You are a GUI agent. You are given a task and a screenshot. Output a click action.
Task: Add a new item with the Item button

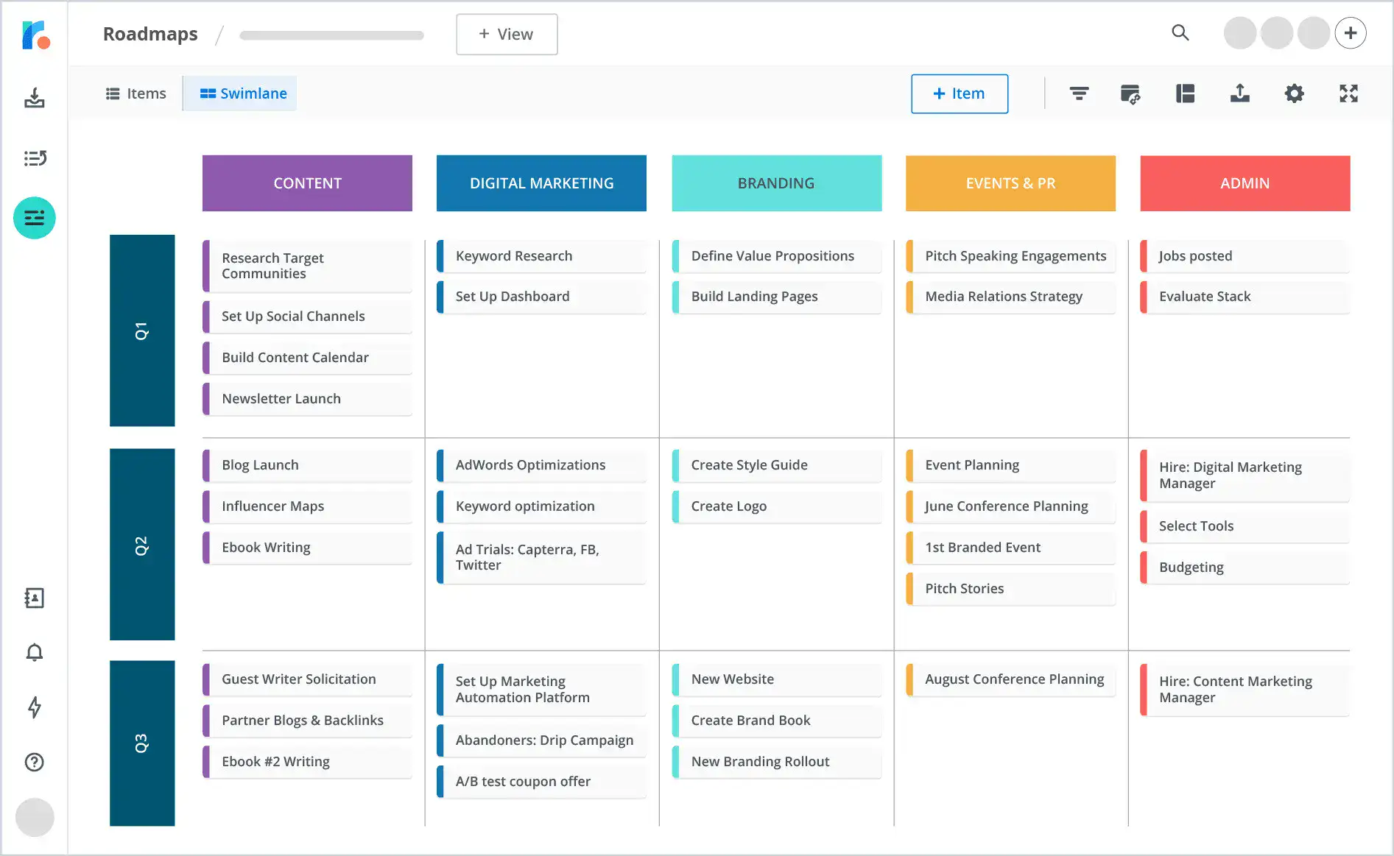[959, 93]
